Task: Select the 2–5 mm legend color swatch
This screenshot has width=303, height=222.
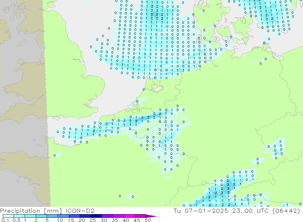Action: [41, 216]
